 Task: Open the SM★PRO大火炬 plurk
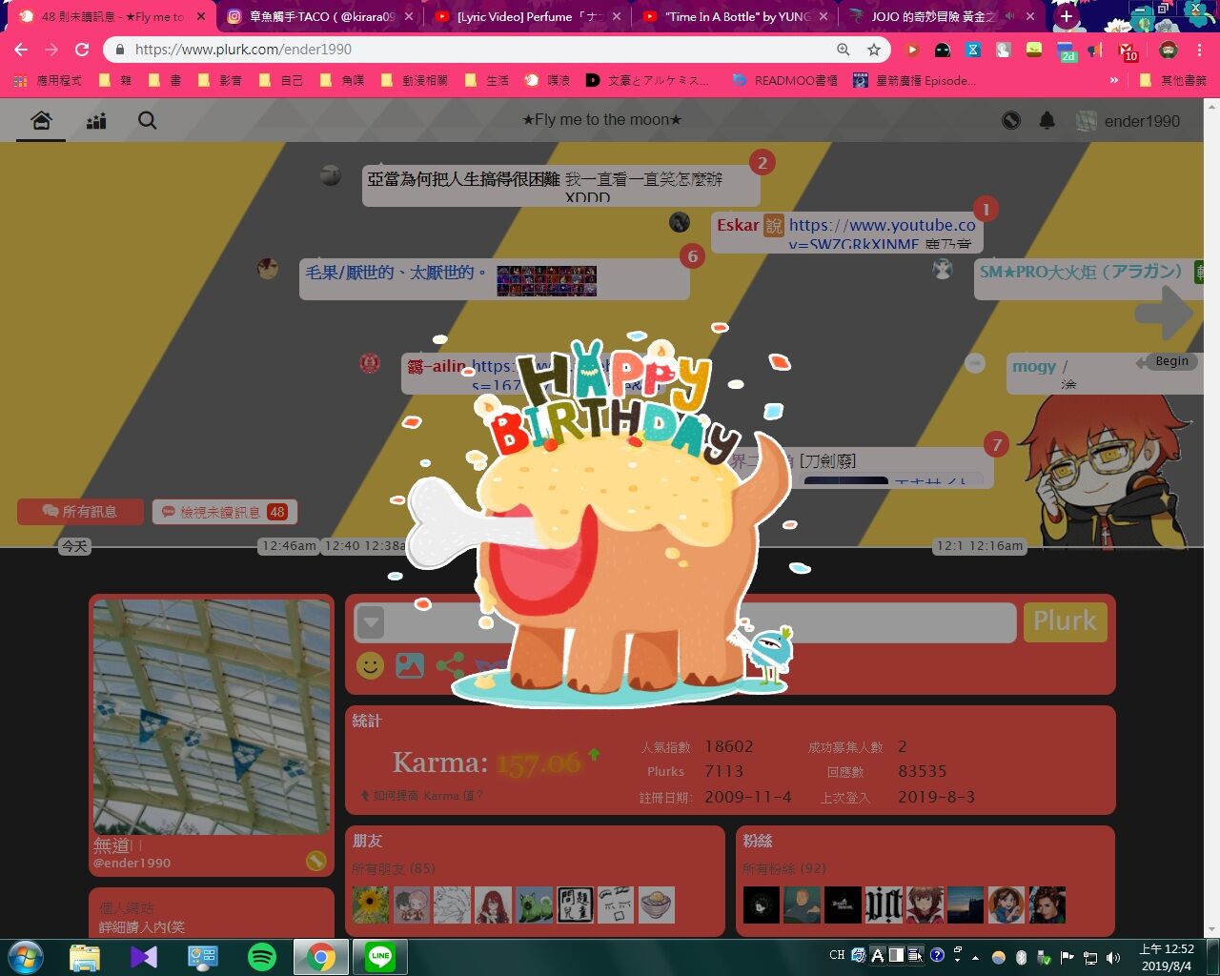(1088, 279)
